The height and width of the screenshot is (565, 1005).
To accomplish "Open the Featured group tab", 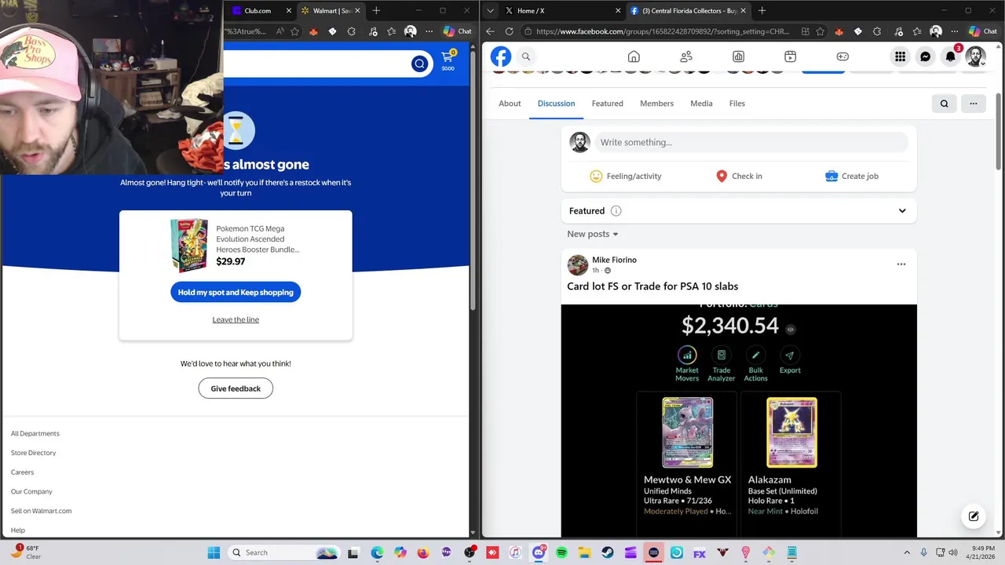I will 608,104.
